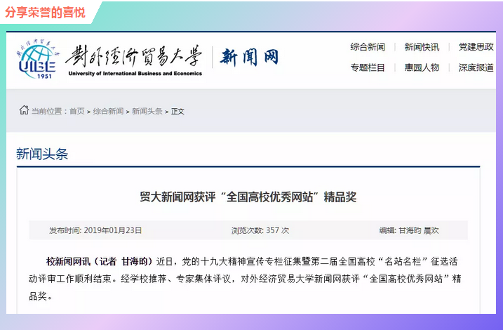Click 正文 at the breadcrumb end
The width and height of the screenshot is (503, 330).
[x=177, y=111]
